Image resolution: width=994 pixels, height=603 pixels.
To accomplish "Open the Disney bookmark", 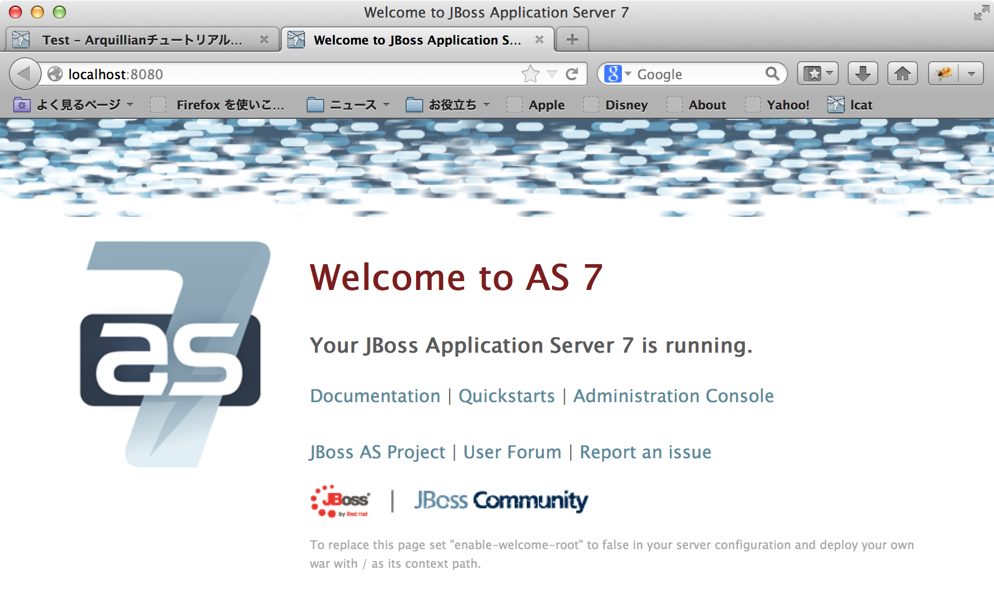I will pyautogui.click(x=616, y=105).
